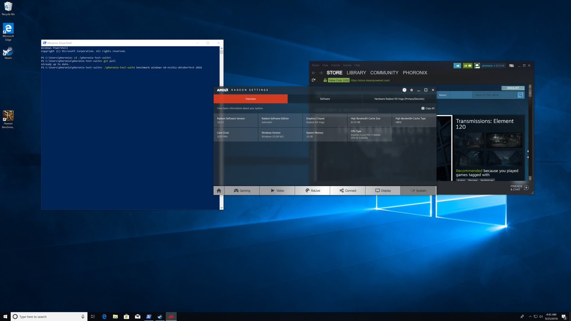The width and height of the screenshot is (571, 321).
Task: Click the taskbar 'Type here to search' box
Action: coord(49,316)
